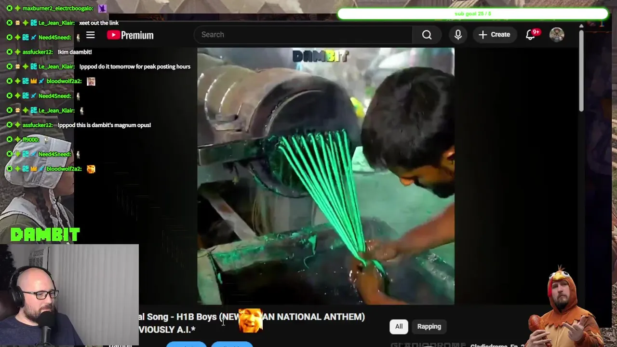Click chat message 'xeet out the link'
Viewport: 617px width, 347px height.
click(x=99, y=23)
